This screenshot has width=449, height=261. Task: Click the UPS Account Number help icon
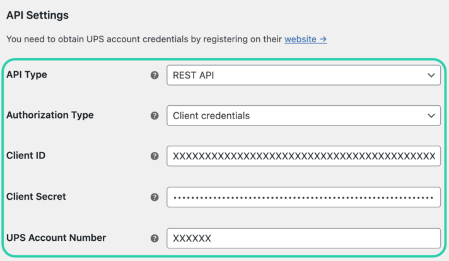click(155, 238)
